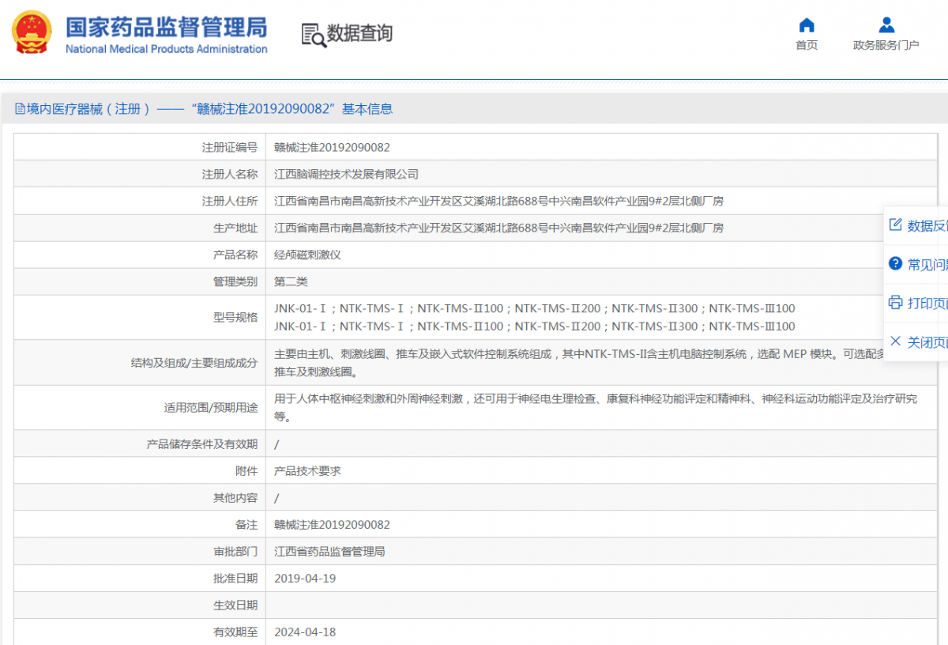Image resolution: width=948 pixels, height=645 pixels.
Task: Select the 数据反馈 side panel label
Action: click(927, 225)
